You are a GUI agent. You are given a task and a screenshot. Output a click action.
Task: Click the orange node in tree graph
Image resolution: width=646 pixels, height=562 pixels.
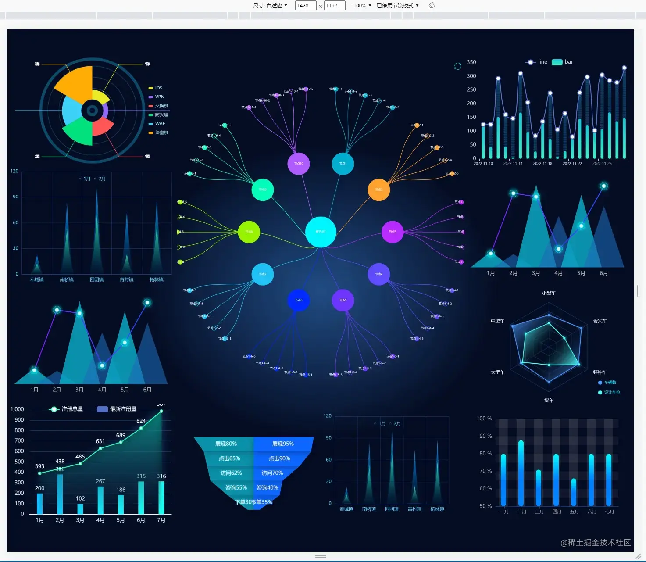pyautogui.click(x=379, y=190)
